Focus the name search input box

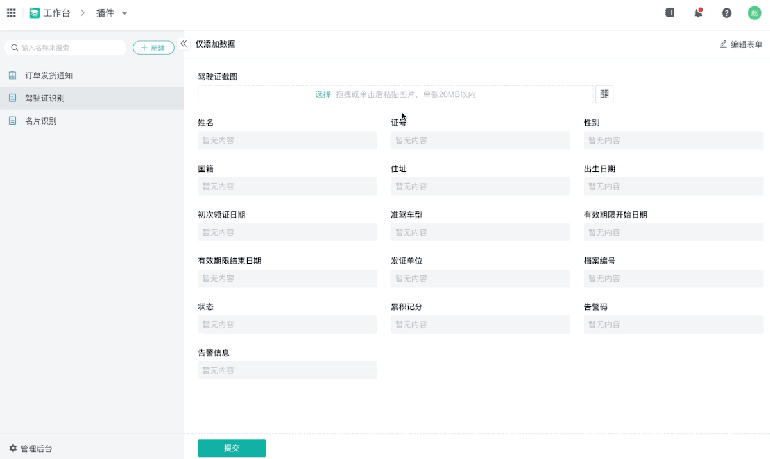pyautogui.click(x=71, y=48)
